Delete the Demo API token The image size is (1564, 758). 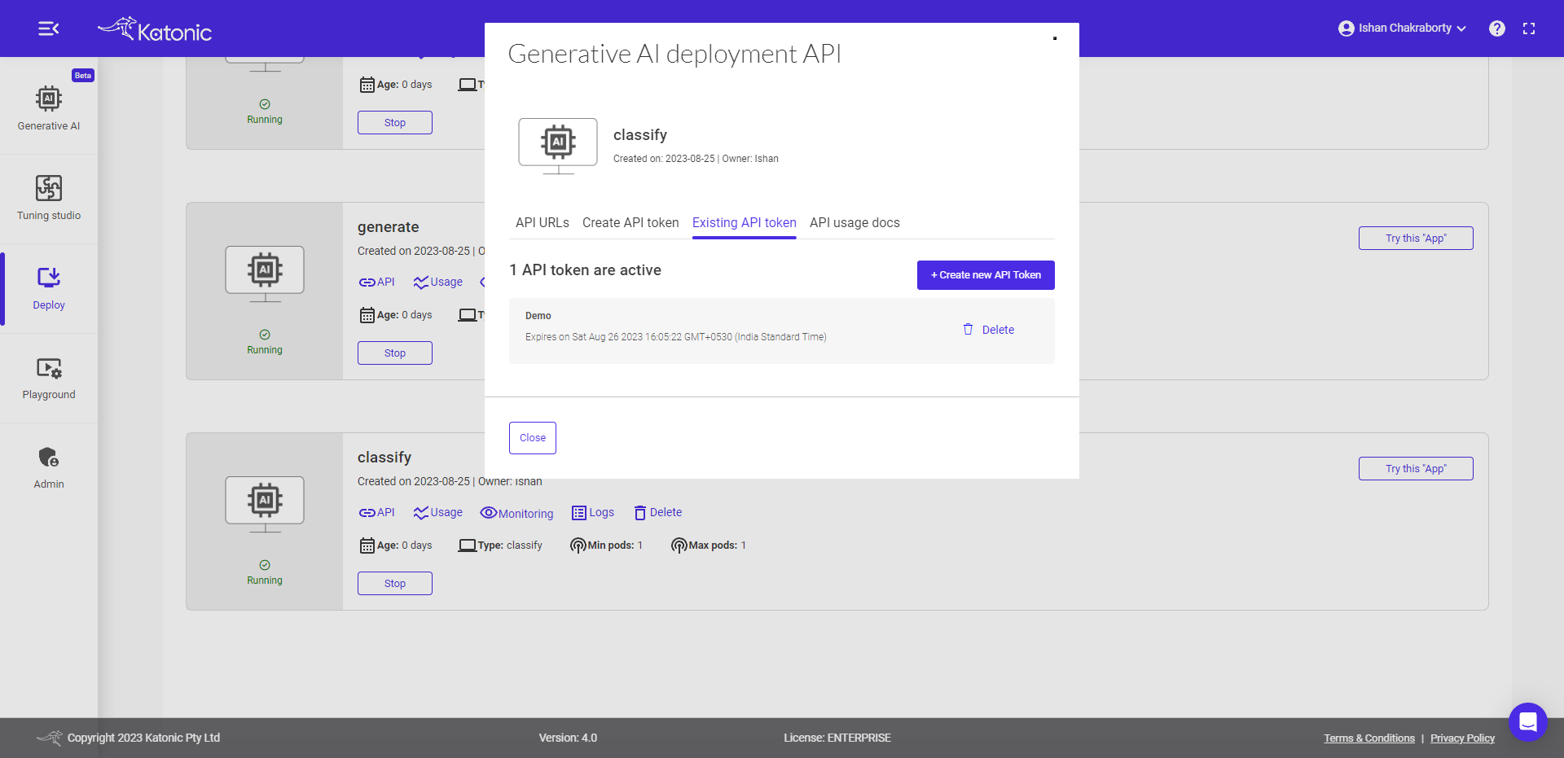click(x=989, y=330)
